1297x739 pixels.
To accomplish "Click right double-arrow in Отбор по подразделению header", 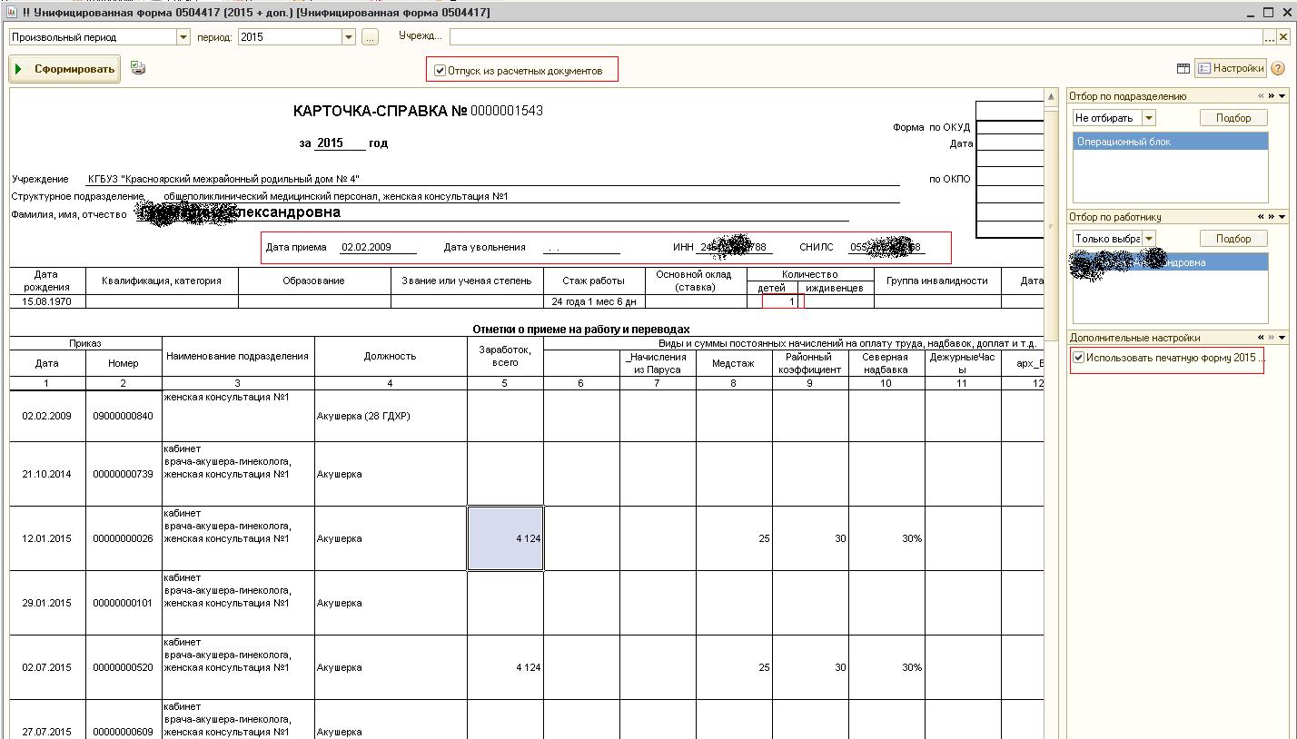I will point(1272,96).
